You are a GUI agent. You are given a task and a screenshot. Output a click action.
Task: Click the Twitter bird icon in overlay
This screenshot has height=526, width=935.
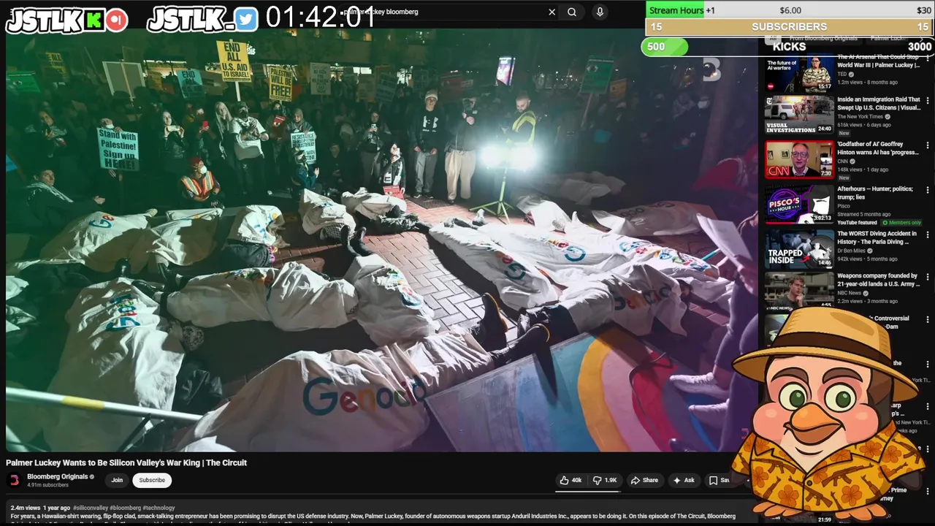(x=246, y=20)
